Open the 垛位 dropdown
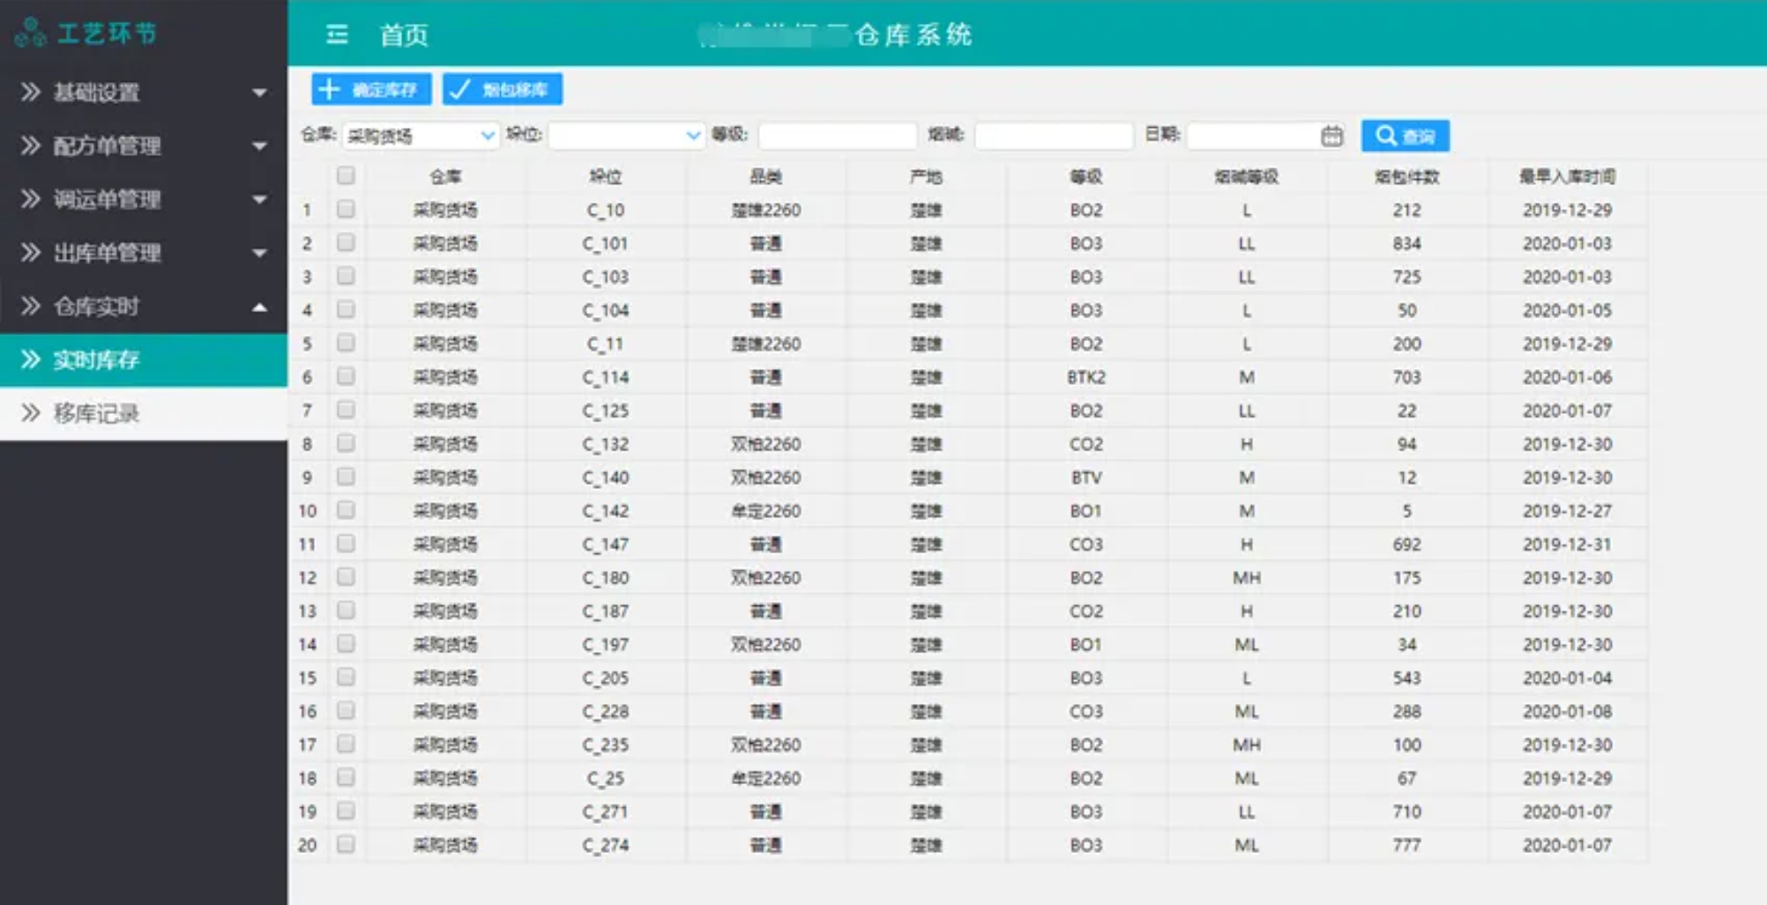 click(626, 136)
